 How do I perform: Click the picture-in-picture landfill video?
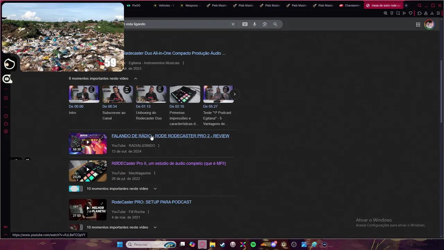[x=63, y=37]
